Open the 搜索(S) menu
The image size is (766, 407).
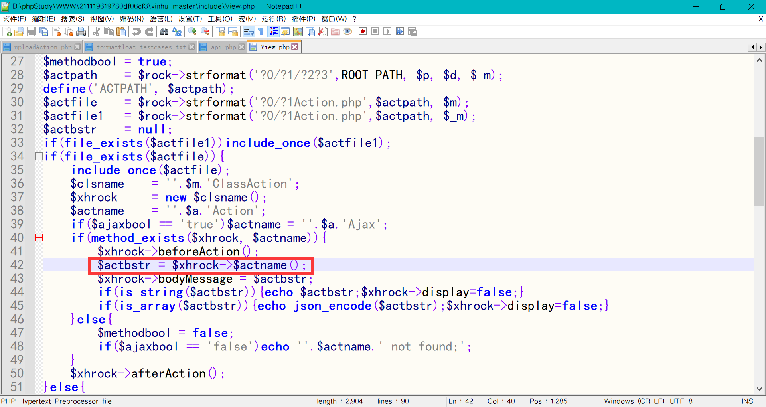pos(73,19)
